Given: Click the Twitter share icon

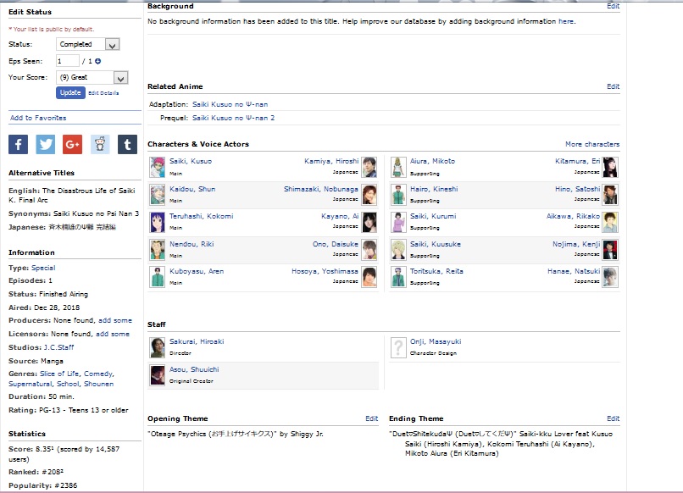Looking at the screenshot, I should point(45,144).
